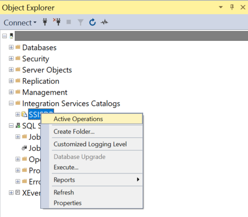Open the Reports submenu
Image resolution: width=248 pixels, height=217 pixels.
[x=92, y=180]
